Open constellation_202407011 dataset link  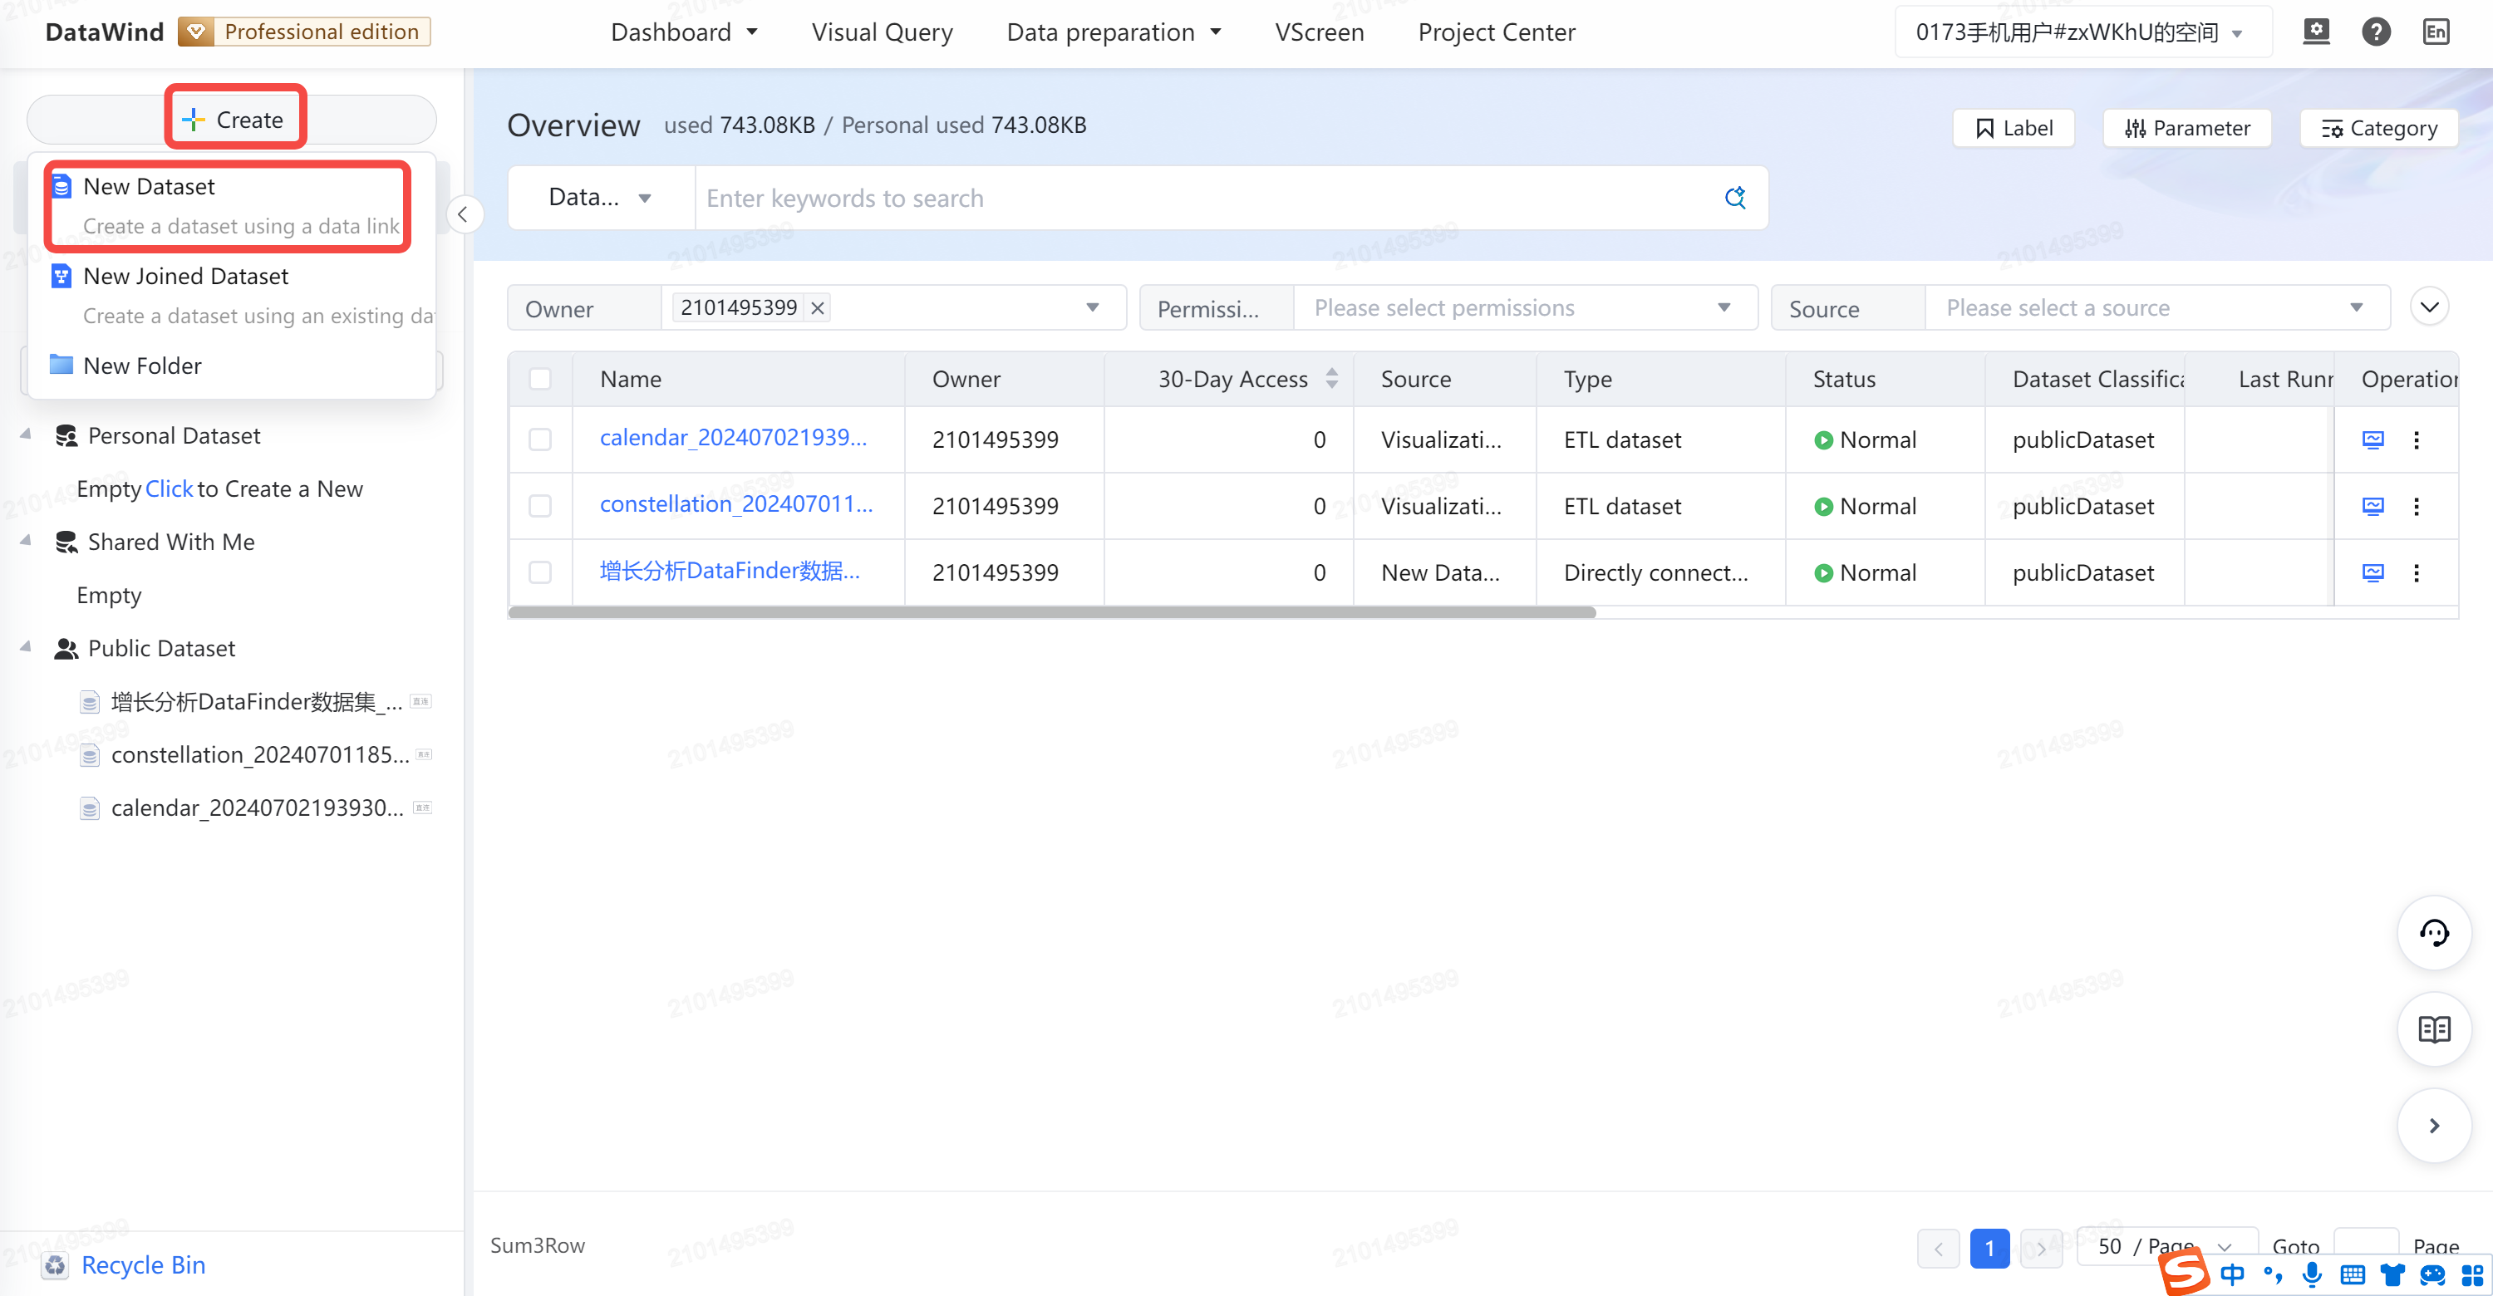point(735,504)
